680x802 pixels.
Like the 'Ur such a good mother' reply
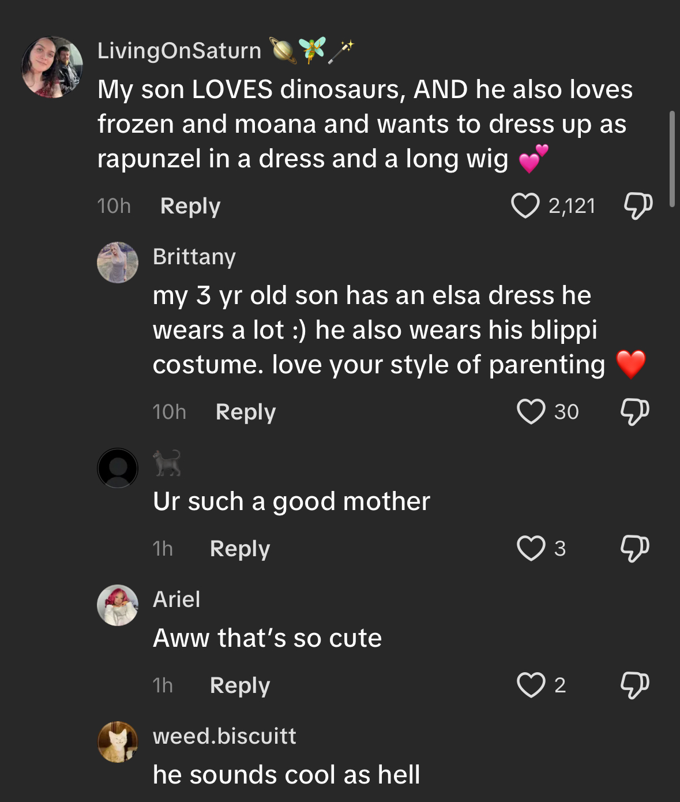[x=531, y=548]
